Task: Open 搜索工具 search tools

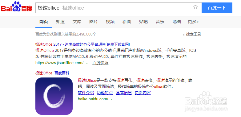Action: tap(194, 34)
